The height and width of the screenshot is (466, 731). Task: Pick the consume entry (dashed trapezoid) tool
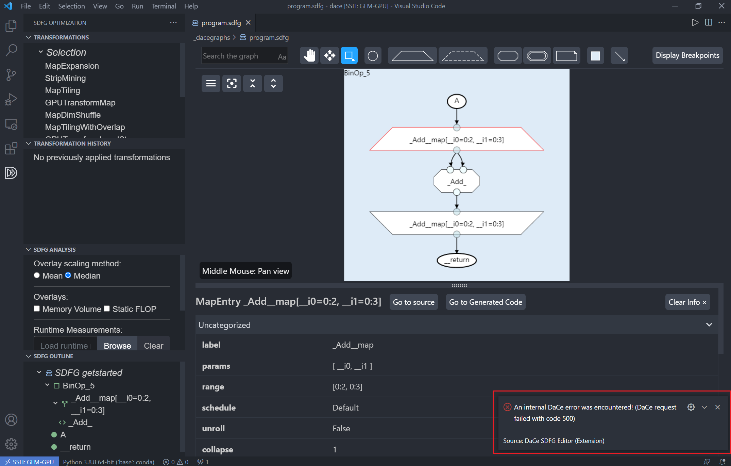[x=463, y=55]
